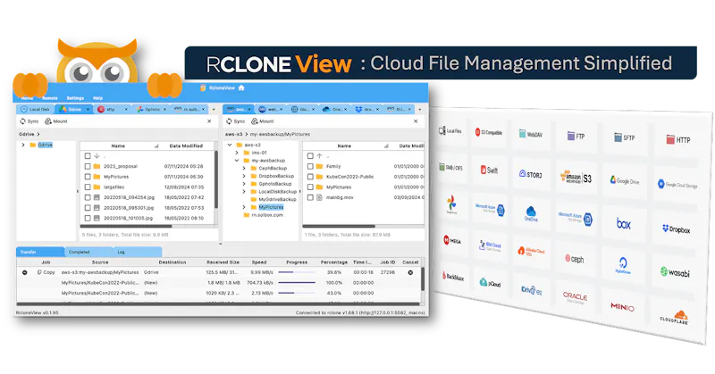
Task: Pick the wasabi provider tile
Action: [676, 273]
